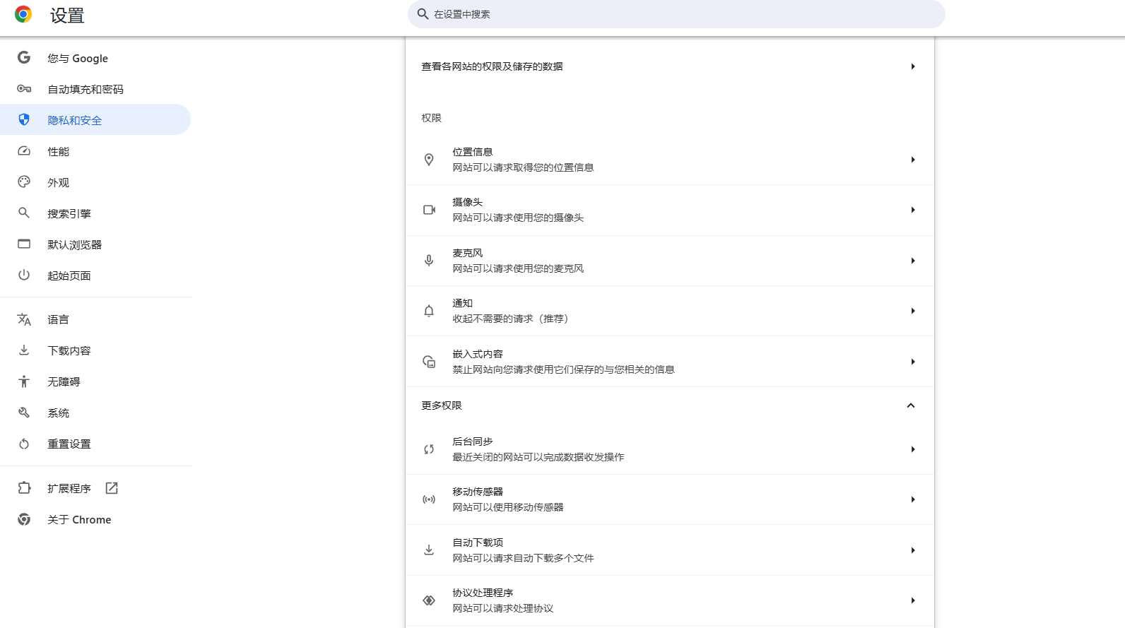
Task: Click the download icon in the sidebar
Action: 24,350
